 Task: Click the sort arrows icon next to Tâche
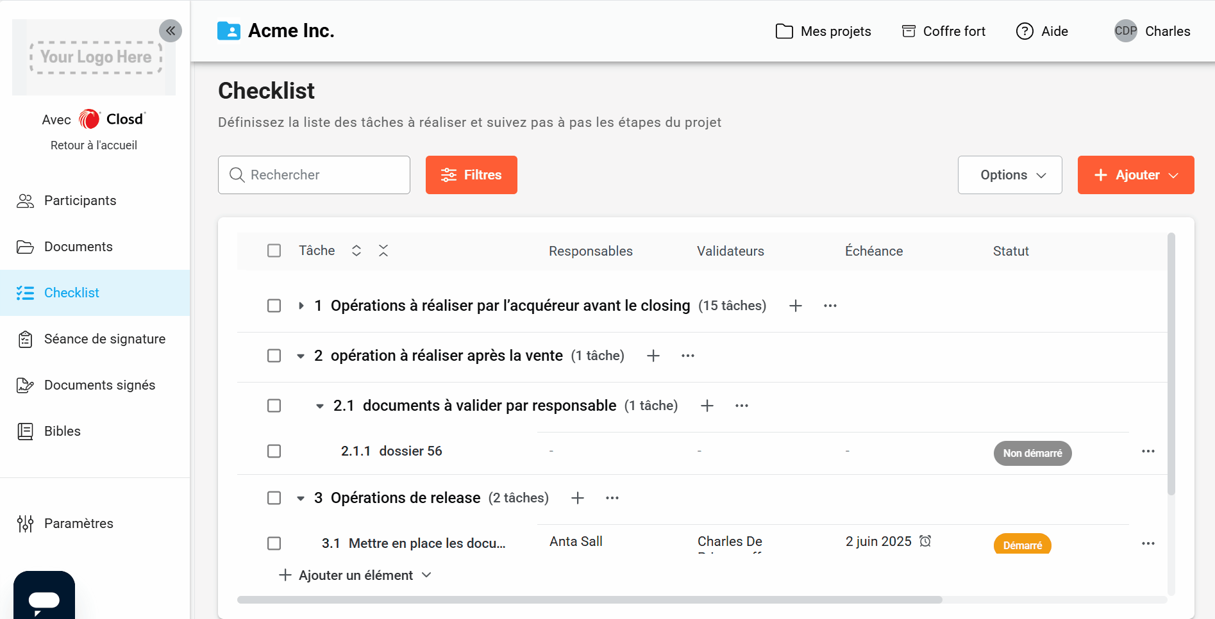(356, 251)
